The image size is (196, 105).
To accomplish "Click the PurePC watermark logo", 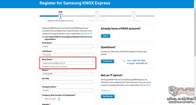I will (x=181, y=94).
